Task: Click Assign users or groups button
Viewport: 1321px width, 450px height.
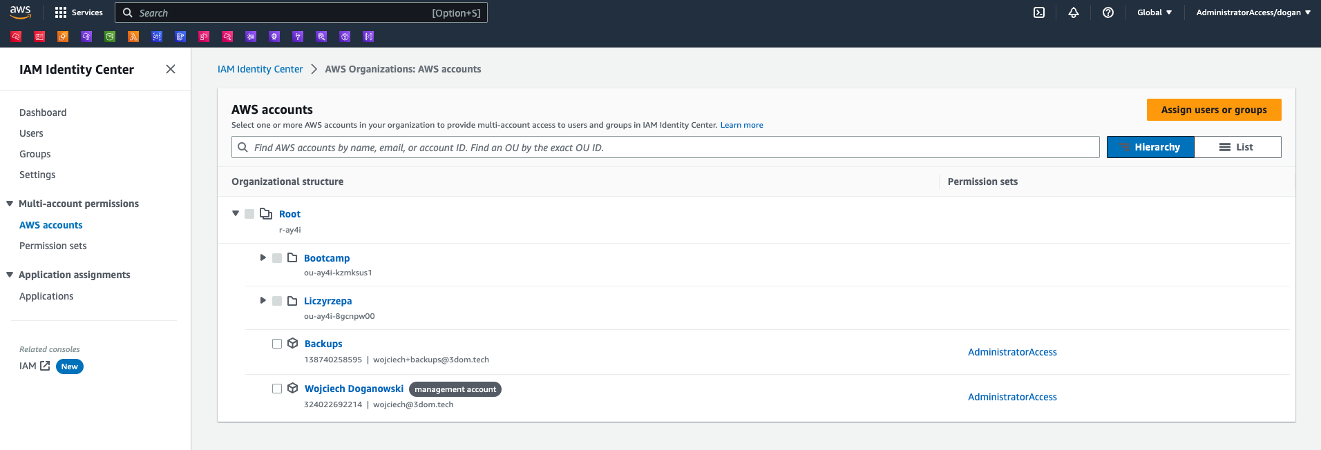Action: point(1214,110)
